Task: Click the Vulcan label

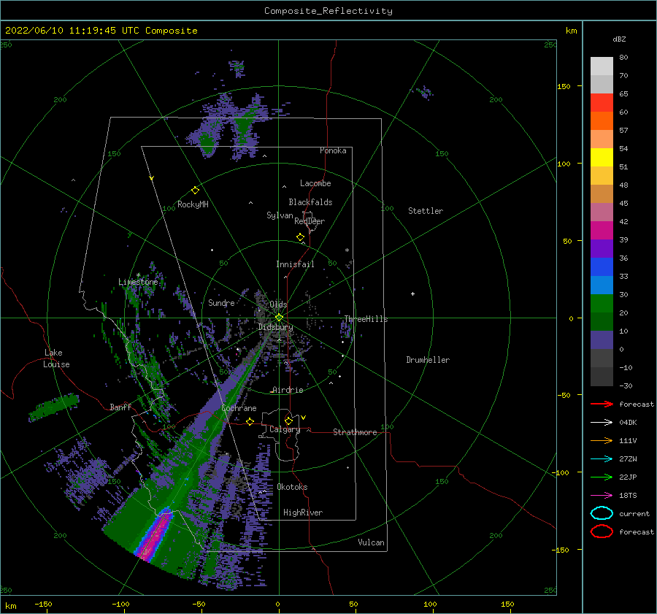Action: click(x=371, y=542)
